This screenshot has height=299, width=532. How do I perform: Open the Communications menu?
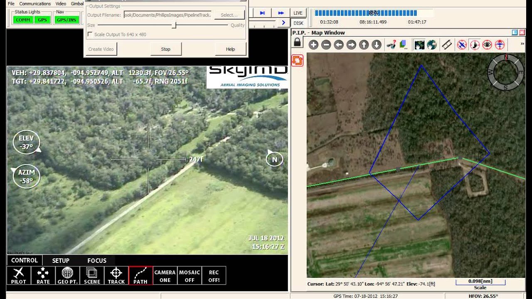click(x=35, y=4)
